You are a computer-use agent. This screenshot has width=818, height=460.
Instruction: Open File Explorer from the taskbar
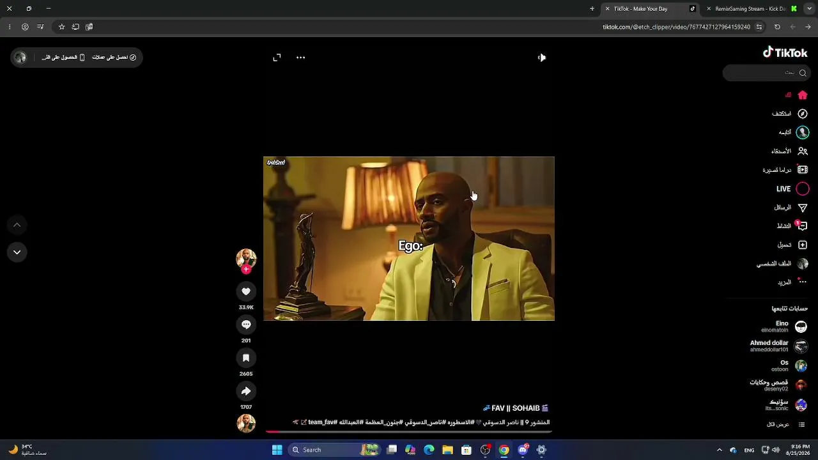pyautogui.click(x=448, y=450)
